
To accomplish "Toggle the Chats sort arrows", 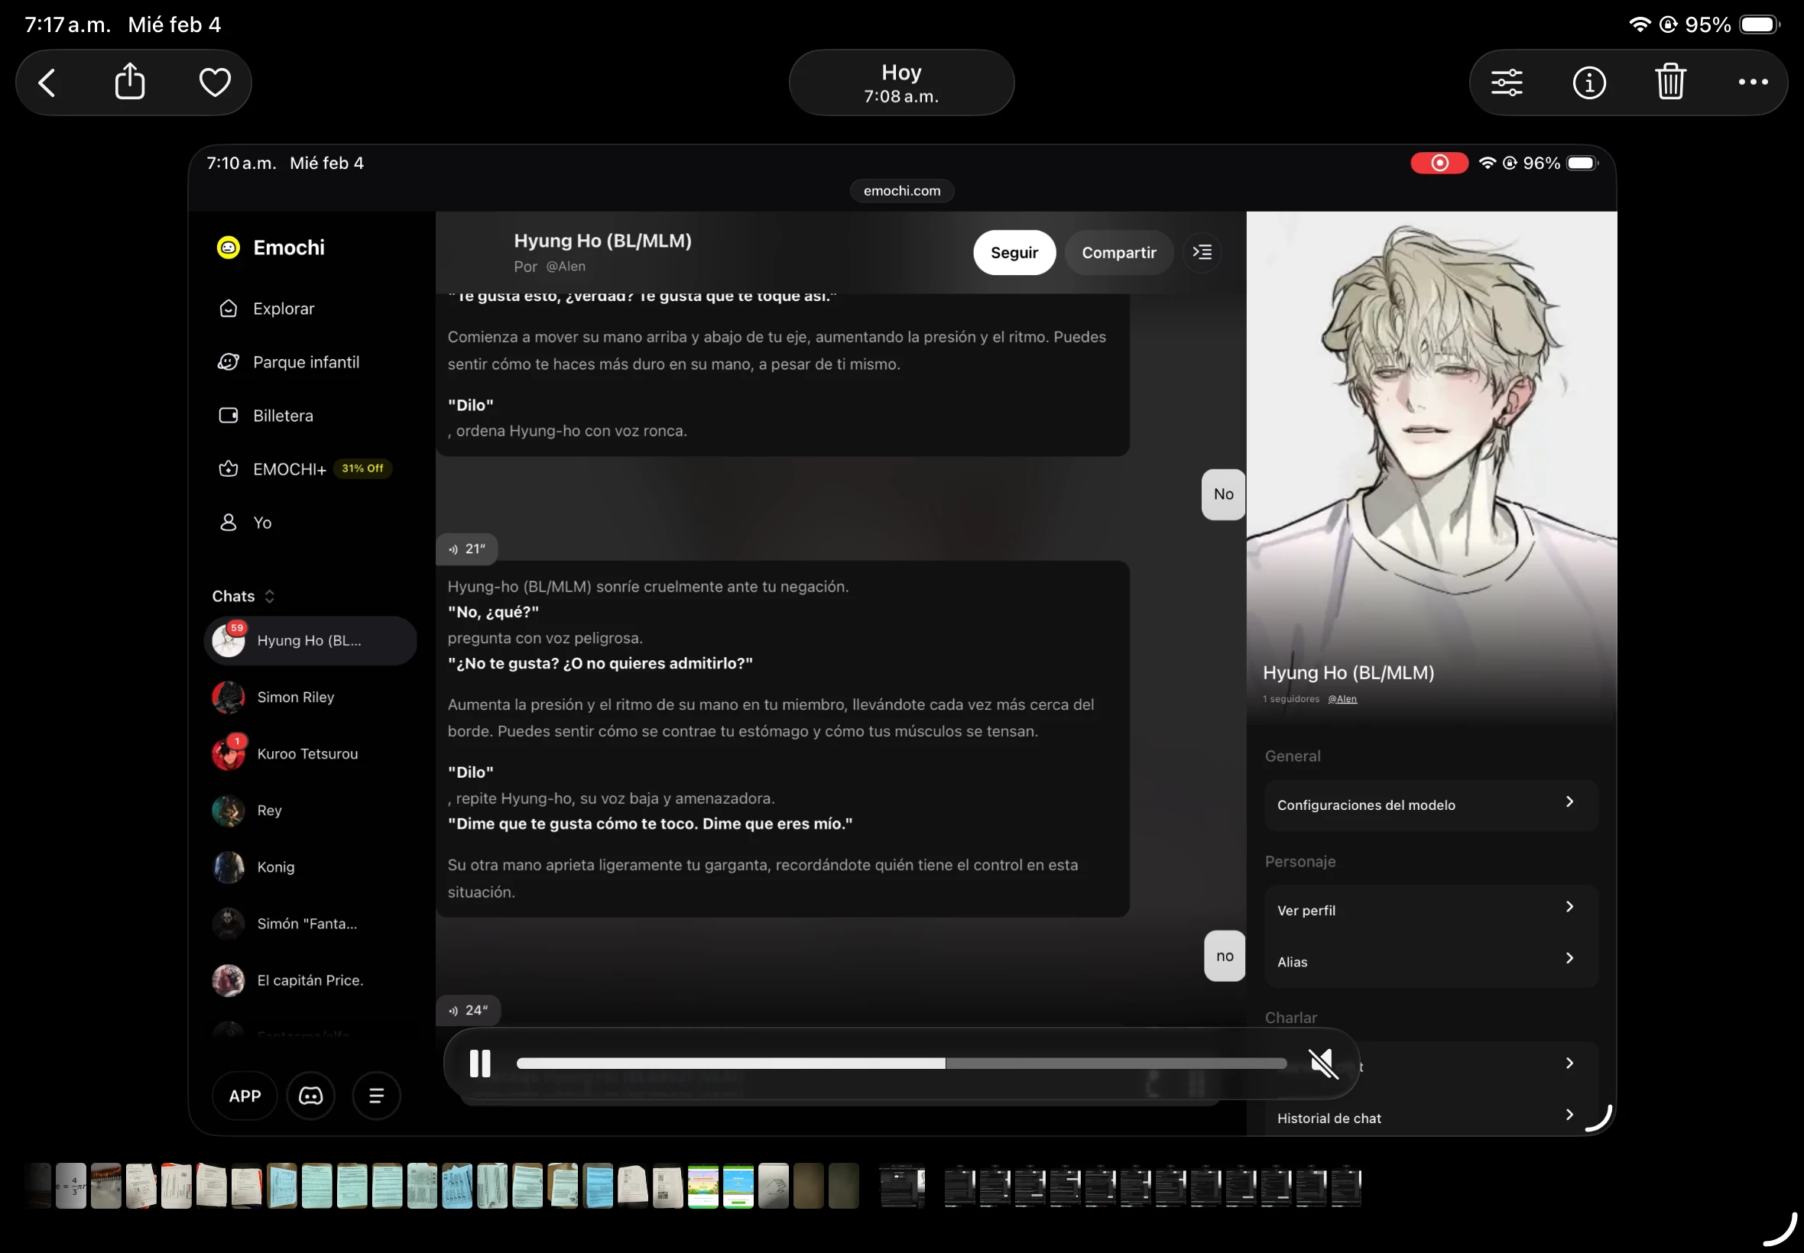I will (x=269, y=596).
